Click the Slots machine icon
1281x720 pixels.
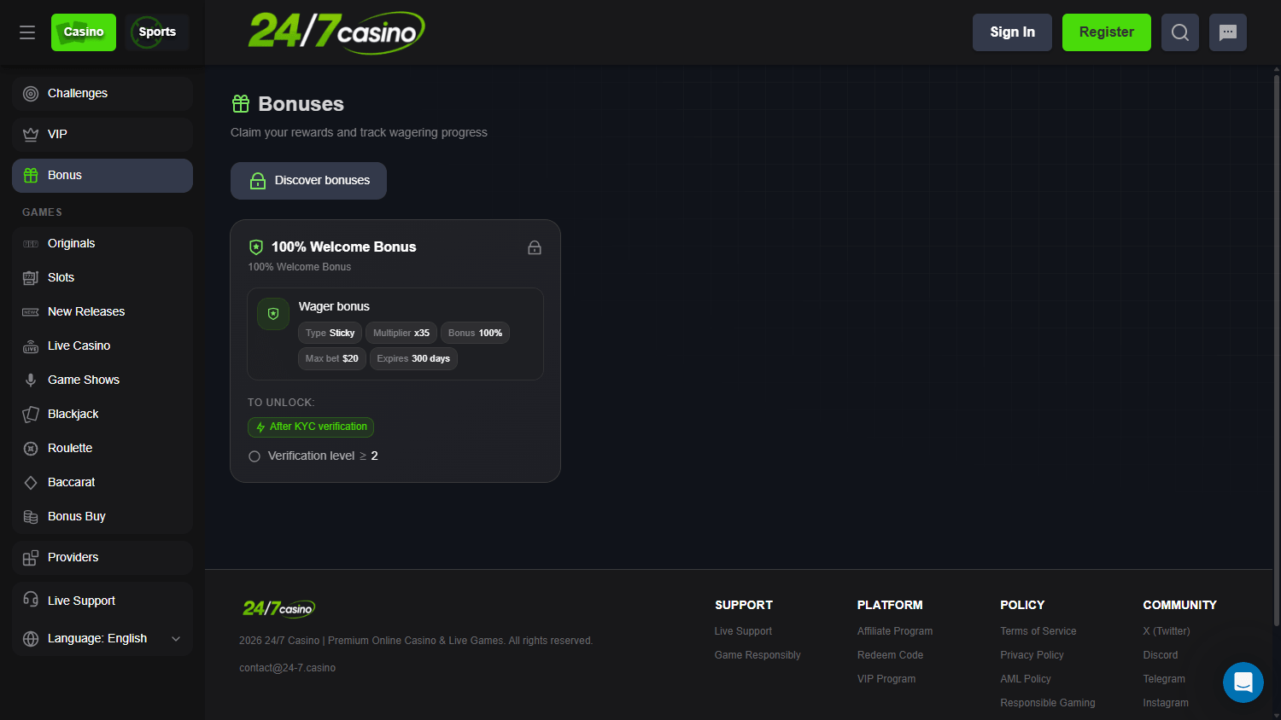click(31, 278)
